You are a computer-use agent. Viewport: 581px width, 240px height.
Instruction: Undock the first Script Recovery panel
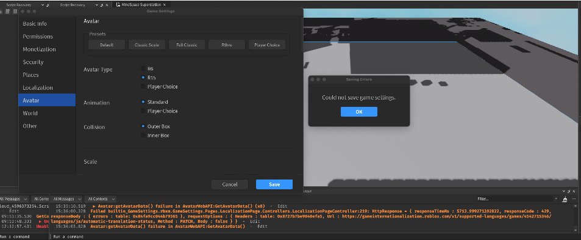tap(48, 5)
